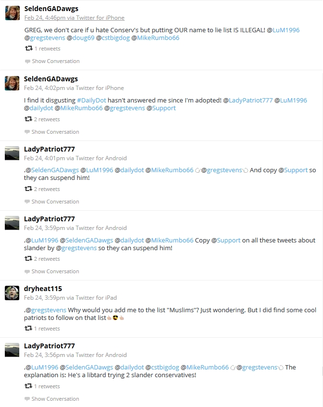Open dryheat115's profile avatar
323x407 pixels.
[12, 293]
